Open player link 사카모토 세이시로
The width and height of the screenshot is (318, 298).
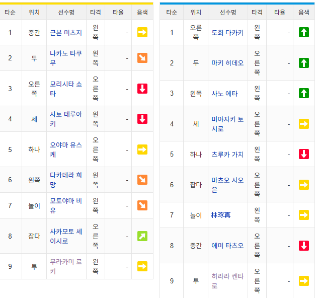pyautogui.click(x=66, y=236)
